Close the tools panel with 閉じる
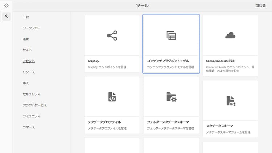 pos(260,6)
